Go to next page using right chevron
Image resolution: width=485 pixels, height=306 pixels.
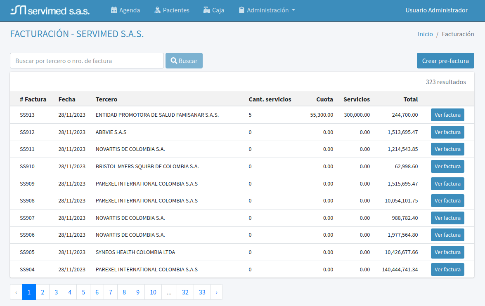pos(217,292)
